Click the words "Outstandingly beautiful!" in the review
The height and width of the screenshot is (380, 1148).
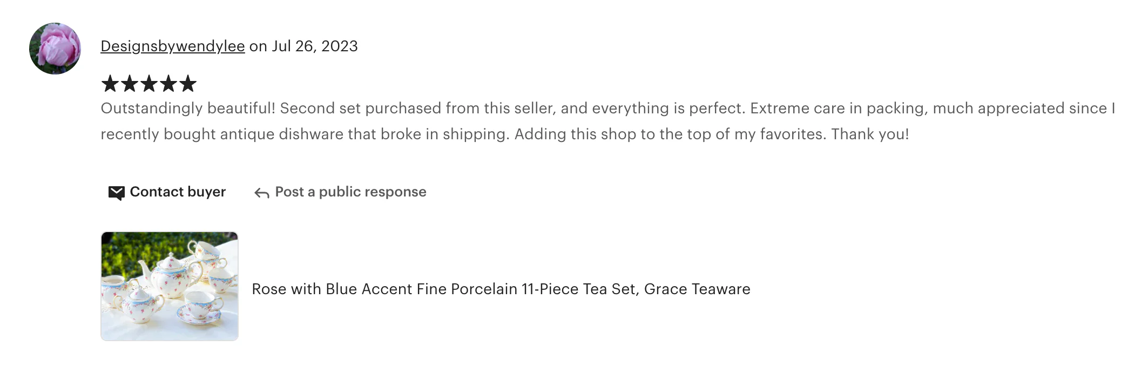coord(188,108)
